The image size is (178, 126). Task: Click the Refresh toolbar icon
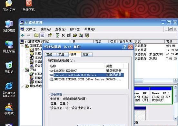point(57,35)
